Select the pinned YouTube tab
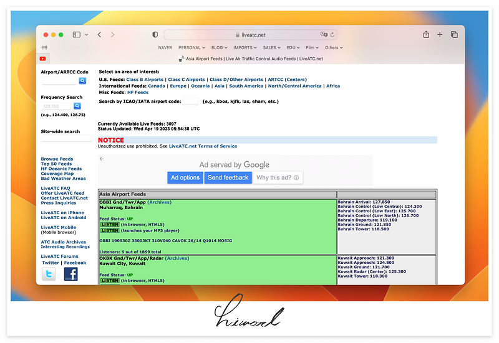Screen dimensions: 499x343 42,59
